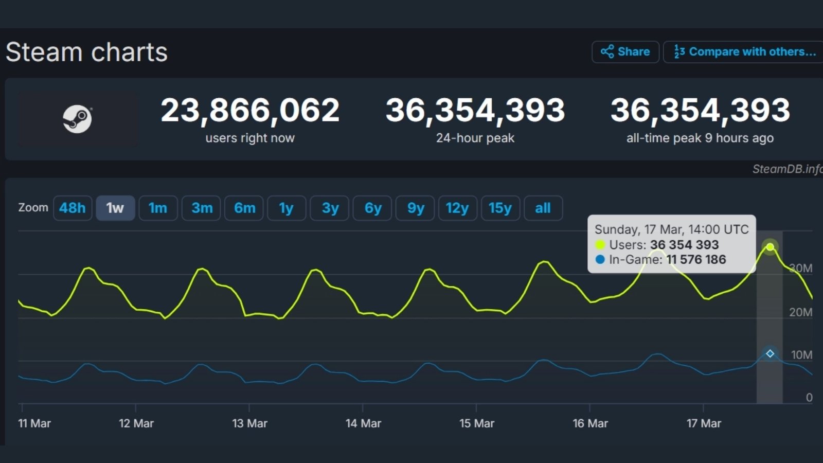
Task: Click the Steam logo thumbnail
Action: [x=78, y=119]
